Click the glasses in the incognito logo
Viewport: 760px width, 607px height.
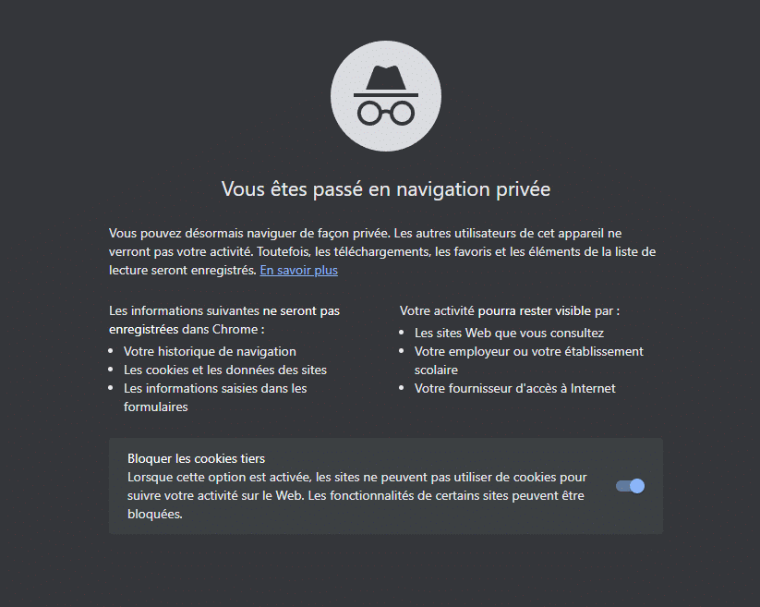point(386,113)
